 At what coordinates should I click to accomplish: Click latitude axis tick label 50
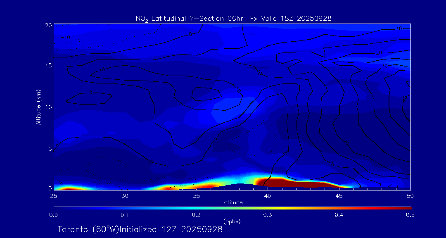[410, 196]
